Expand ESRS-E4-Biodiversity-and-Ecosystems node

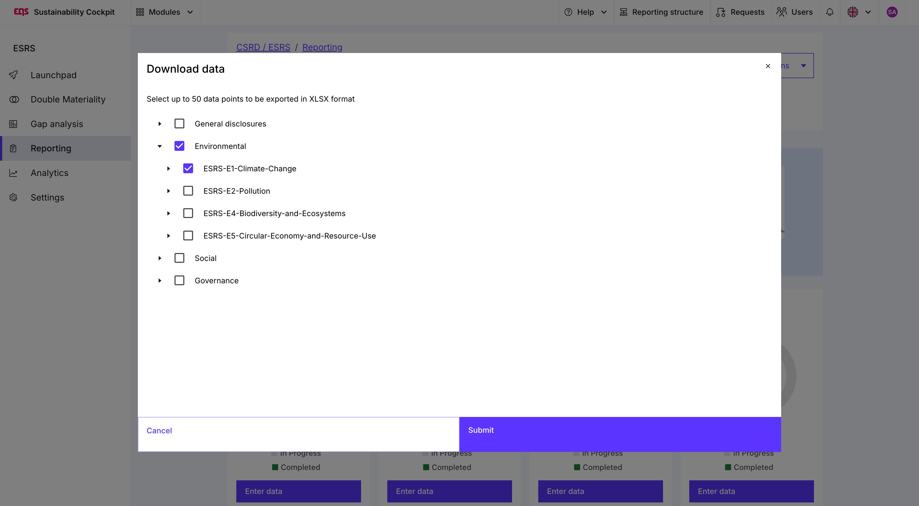(x=168, y=213)
